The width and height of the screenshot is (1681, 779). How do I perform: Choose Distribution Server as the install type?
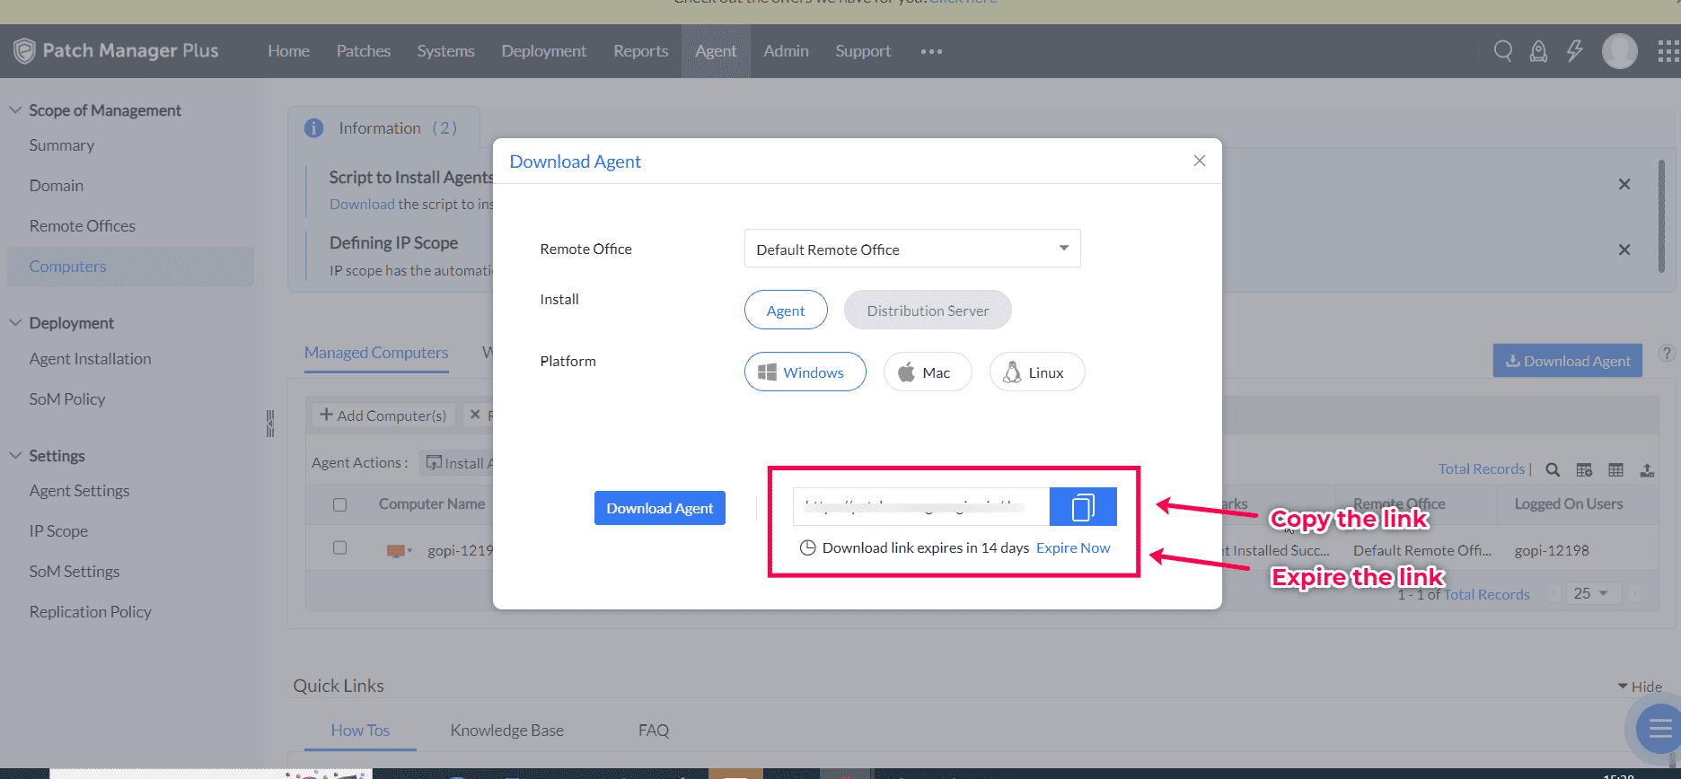[928, 310]
